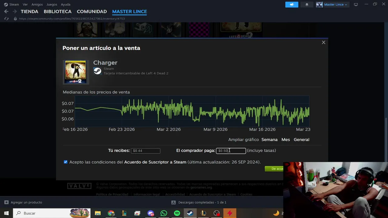Image resolution: width=388 pixels, height=218 pixels.
Task: Click the Charger trading card image
Action: (75, 72)
